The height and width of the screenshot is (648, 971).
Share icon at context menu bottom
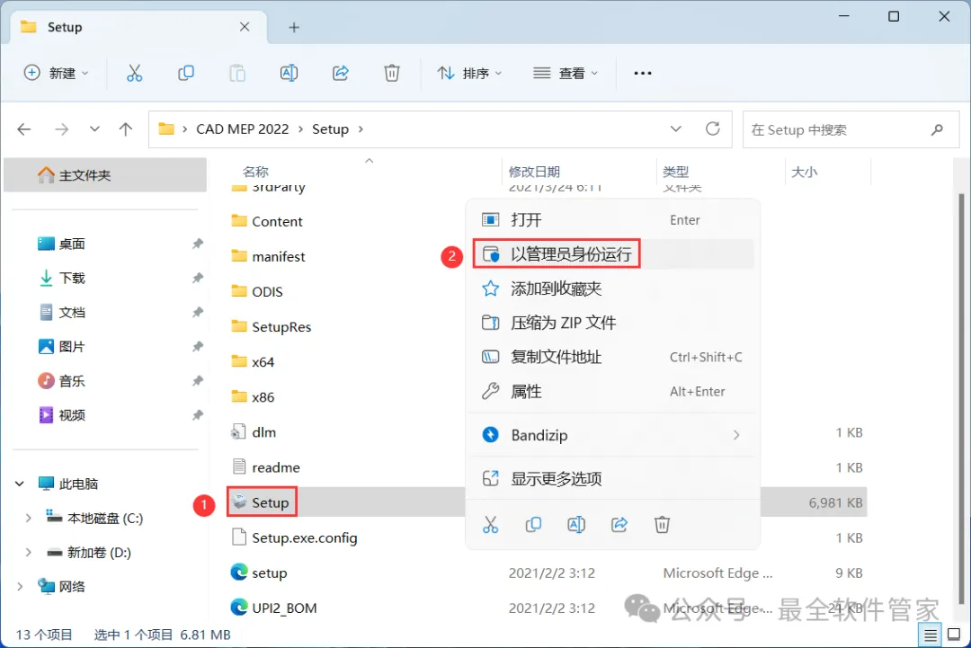[619, 525]
